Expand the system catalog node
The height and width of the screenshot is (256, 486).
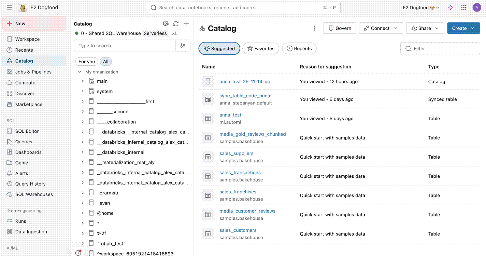point(82,91)
